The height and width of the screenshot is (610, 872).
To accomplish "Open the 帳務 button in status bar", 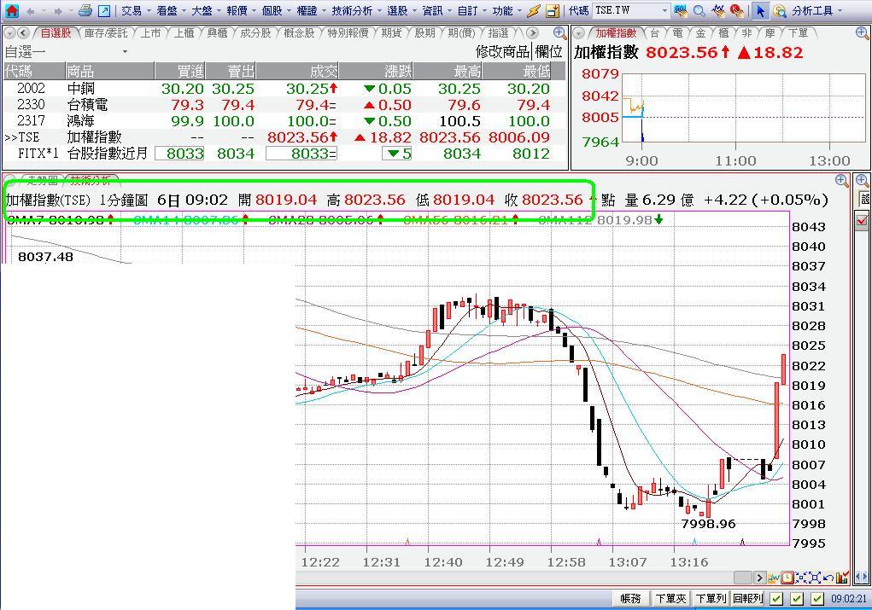I will click(630, 598).
